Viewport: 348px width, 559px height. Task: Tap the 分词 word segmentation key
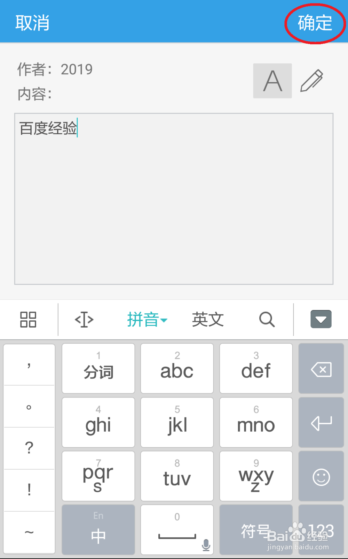tap(98, 368)
